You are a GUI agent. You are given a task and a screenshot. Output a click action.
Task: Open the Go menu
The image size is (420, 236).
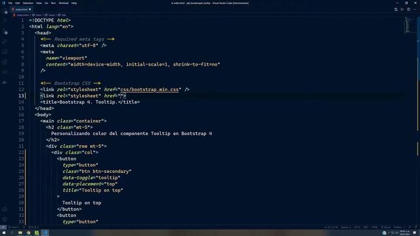(x=47, y=3)
